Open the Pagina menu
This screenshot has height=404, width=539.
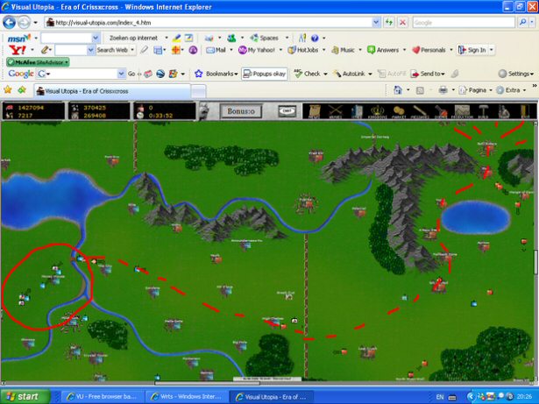476,90
